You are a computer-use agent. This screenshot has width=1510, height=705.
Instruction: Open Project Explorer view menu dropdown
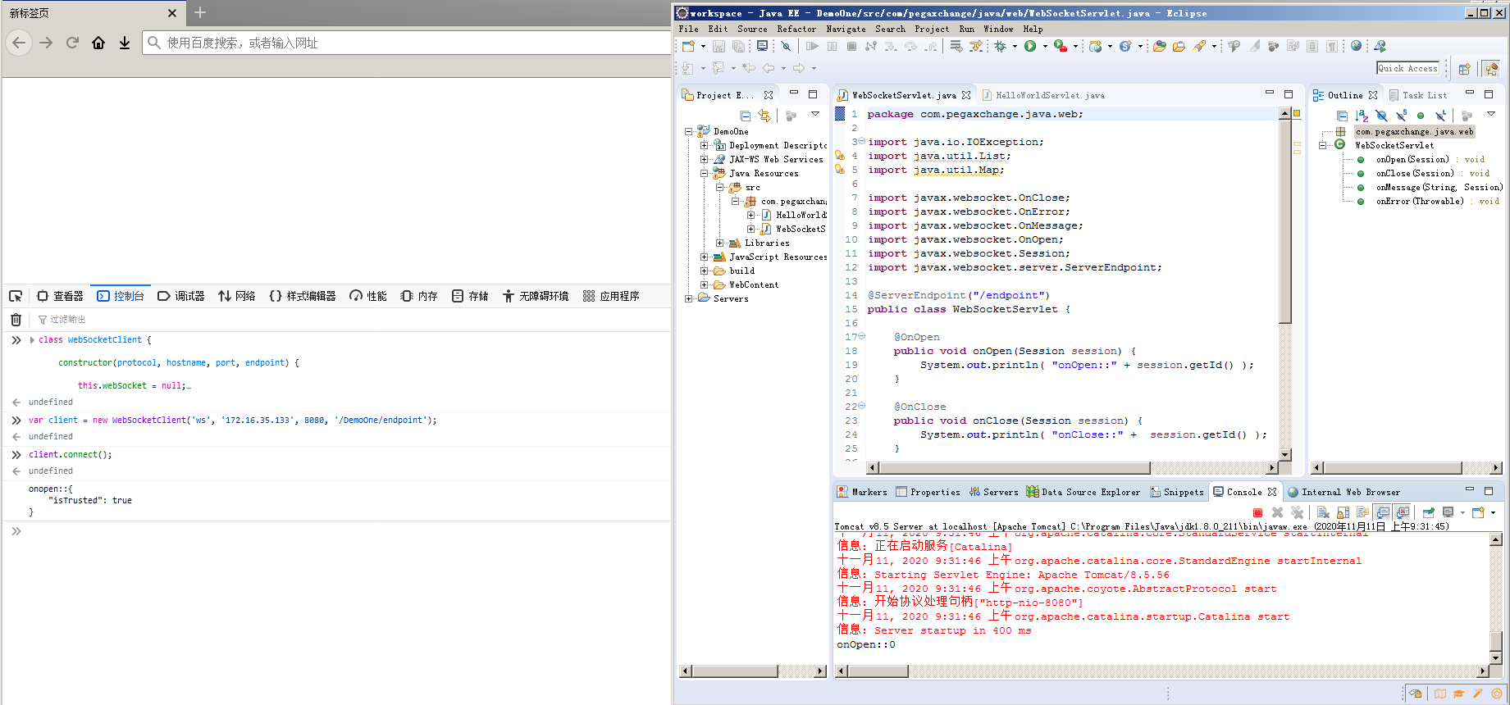pos(815,115)
